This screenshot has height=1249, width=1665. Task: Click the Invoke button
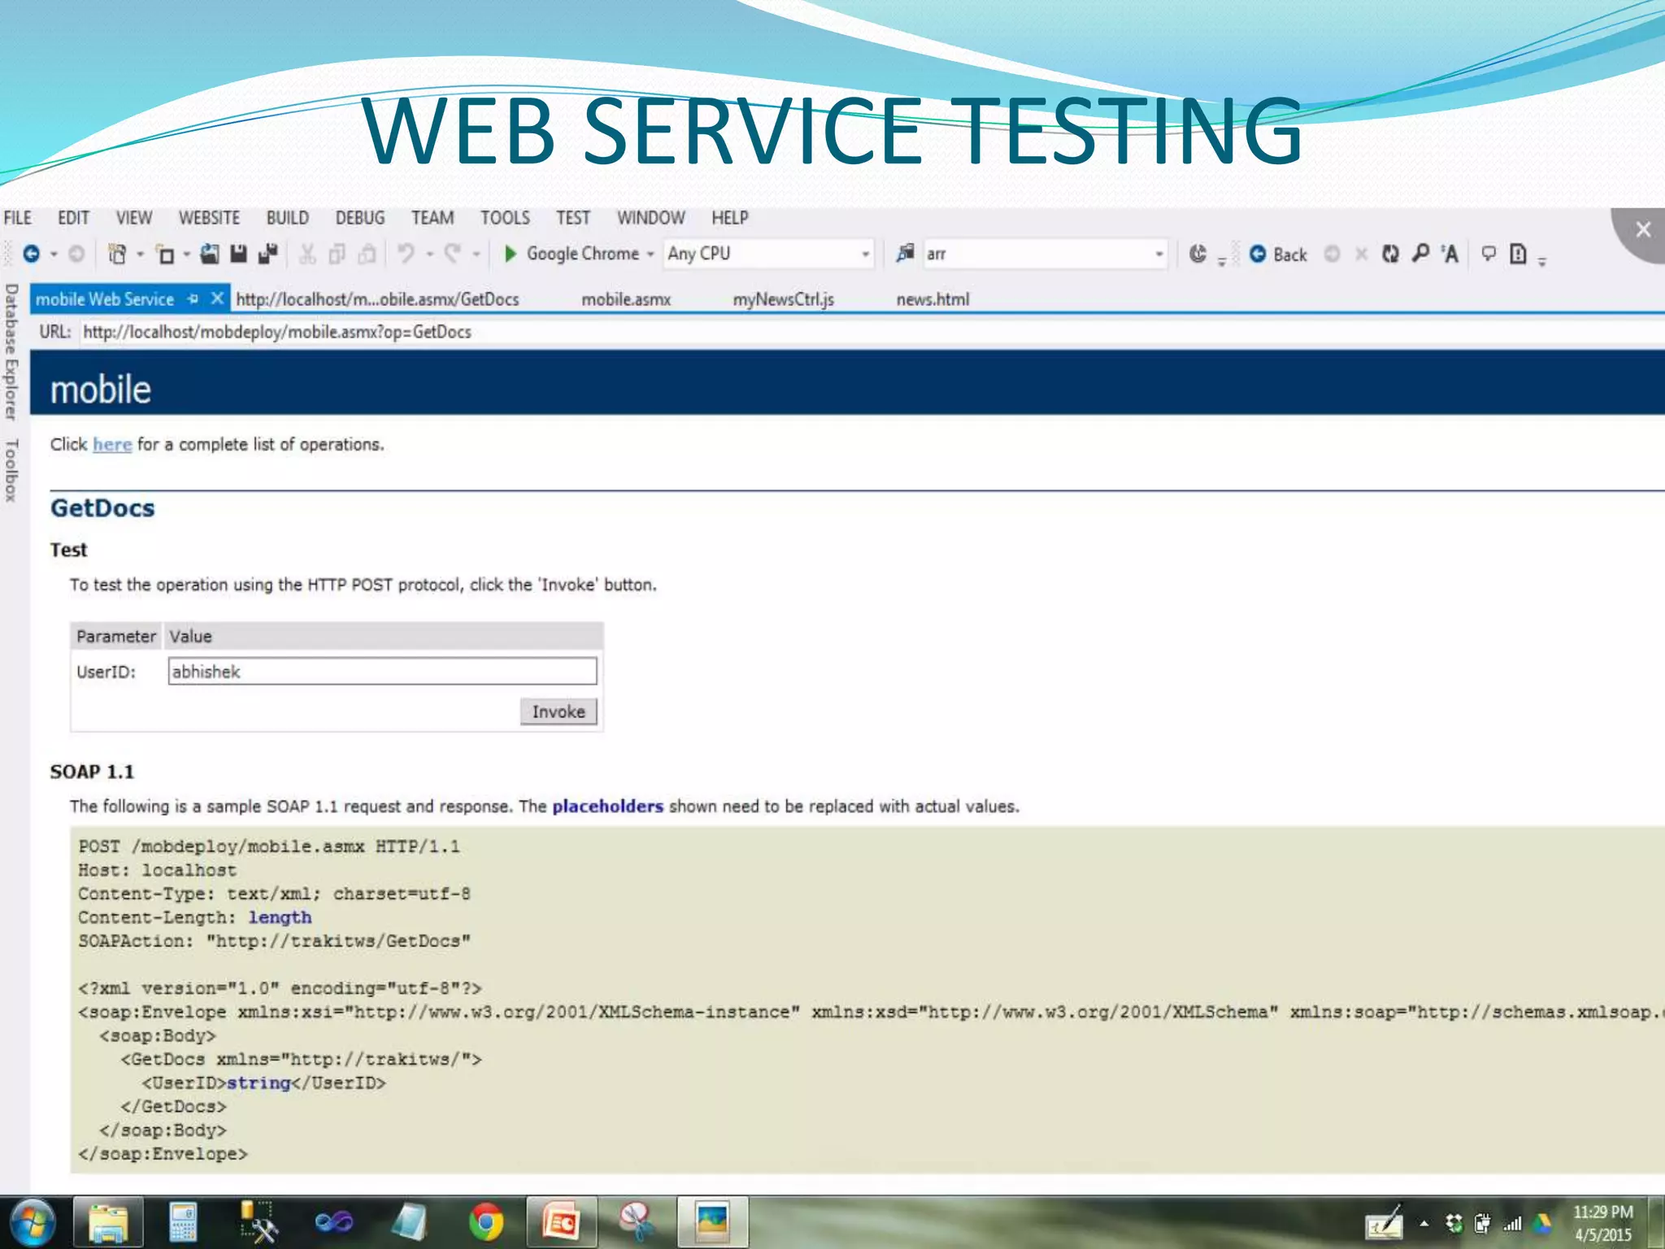pyautogui.click(x=559, y=712)
